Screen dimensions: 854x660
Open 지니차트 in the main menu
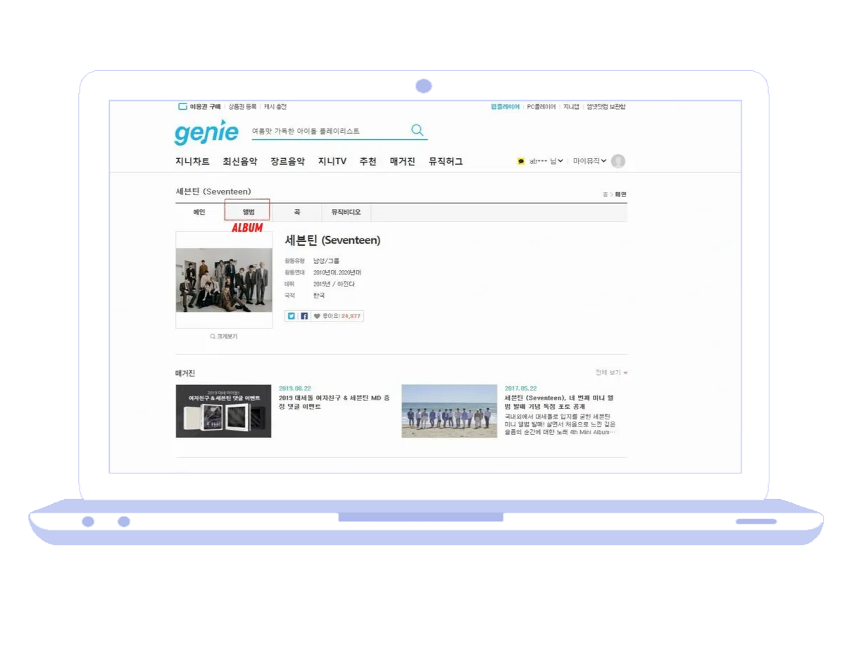click(193, 161)
